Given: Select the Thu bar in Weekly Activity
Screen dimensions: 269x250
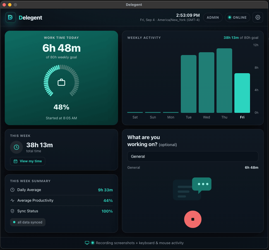Looking at the screenshot, I should point(224,80).
